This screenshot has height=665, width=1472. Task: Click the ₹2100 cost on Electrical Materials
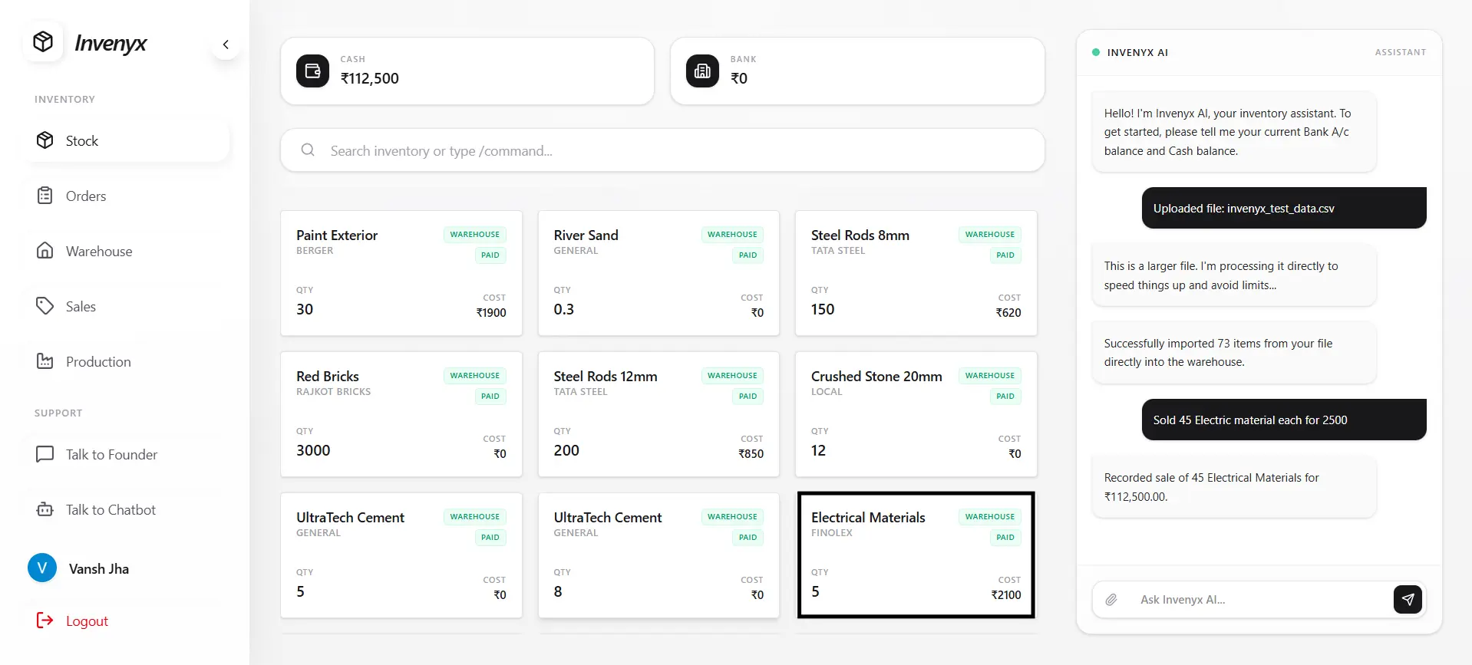tap(1006, 595)
